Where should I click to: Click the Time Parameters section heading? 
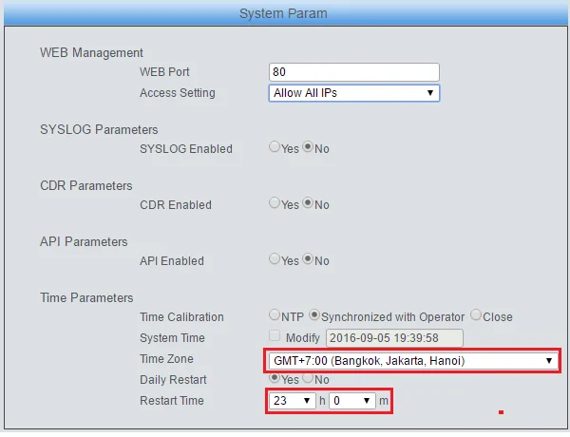pos(86,297)
